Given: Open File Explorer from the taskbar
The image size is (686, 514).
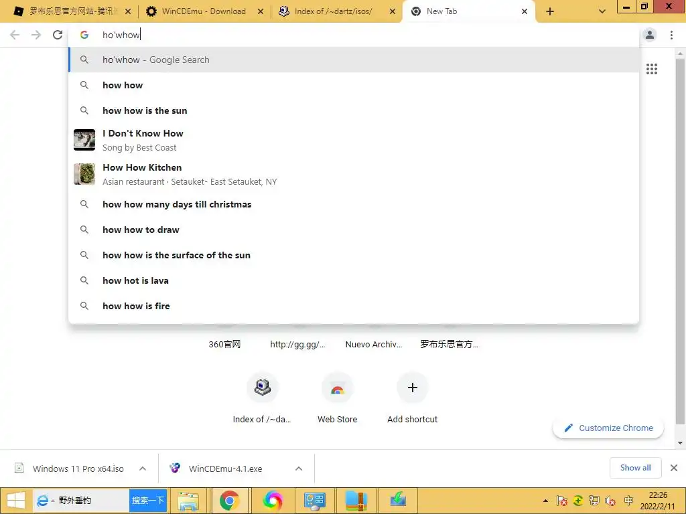Looking at the screenshot, I should (188, 501).
